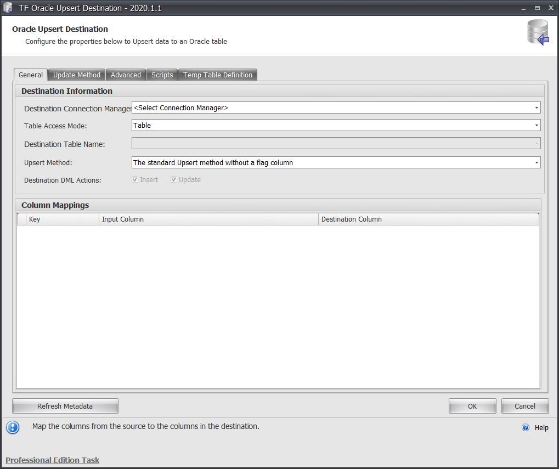Viewport: 559px width, 469px height.
Task: Click the Refresh Metadata button
Action: click(x=65, y=405)
